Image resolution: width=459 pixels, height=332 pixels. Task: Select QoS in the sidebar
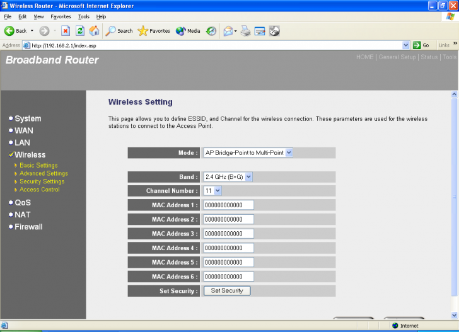[x=23, y=202]
